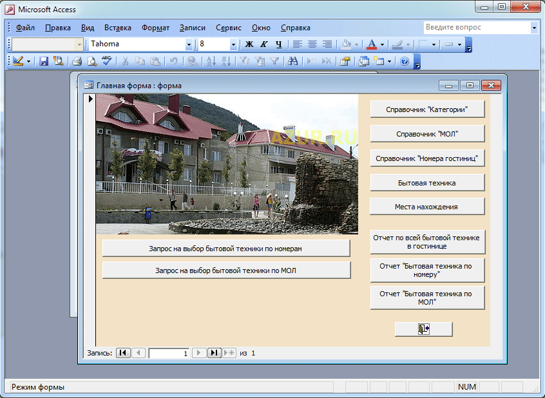Open Справочник "Категории" button
545x398 pixels.
426,109
